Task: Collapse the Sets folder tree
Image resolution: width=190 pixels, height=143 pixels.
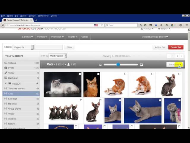Action: point(6,83)
